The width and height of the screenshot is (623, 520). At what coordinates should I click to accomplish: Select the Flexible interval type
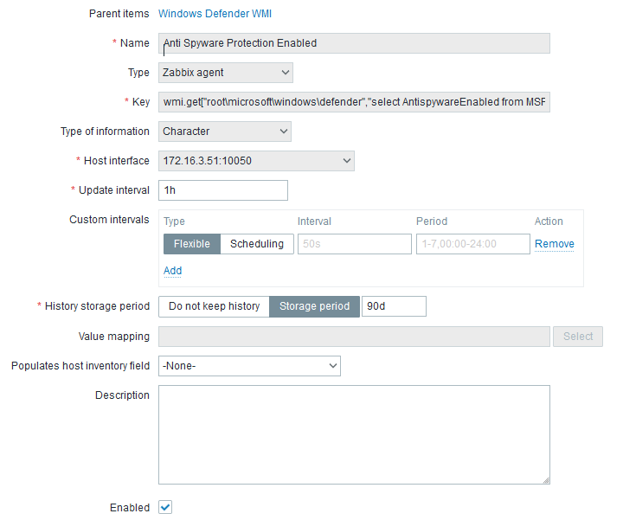coord(192,244)
